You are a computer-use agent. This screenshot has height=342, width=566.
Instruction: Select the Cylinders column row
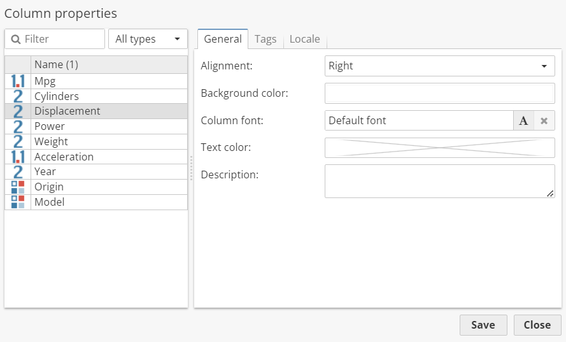pyautogui.click(x=96, y=96)
